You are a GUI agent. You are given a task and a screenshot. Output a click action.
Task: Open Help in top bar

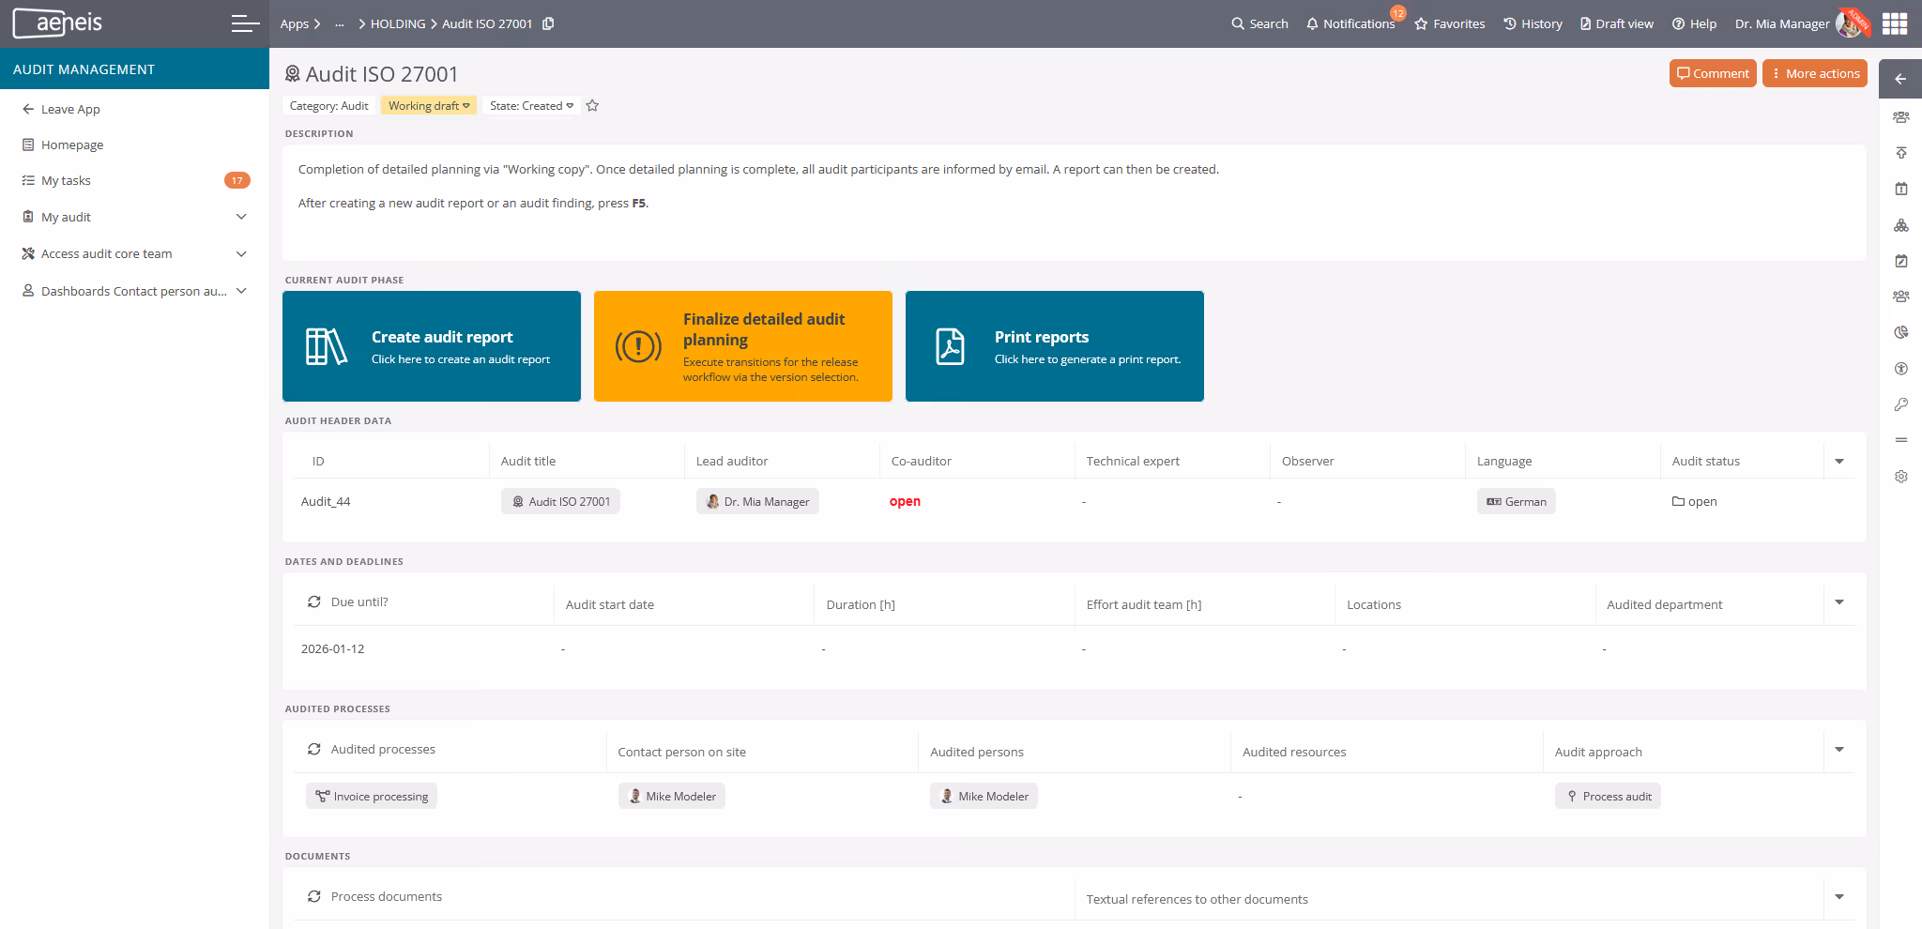coord(1694,23)
